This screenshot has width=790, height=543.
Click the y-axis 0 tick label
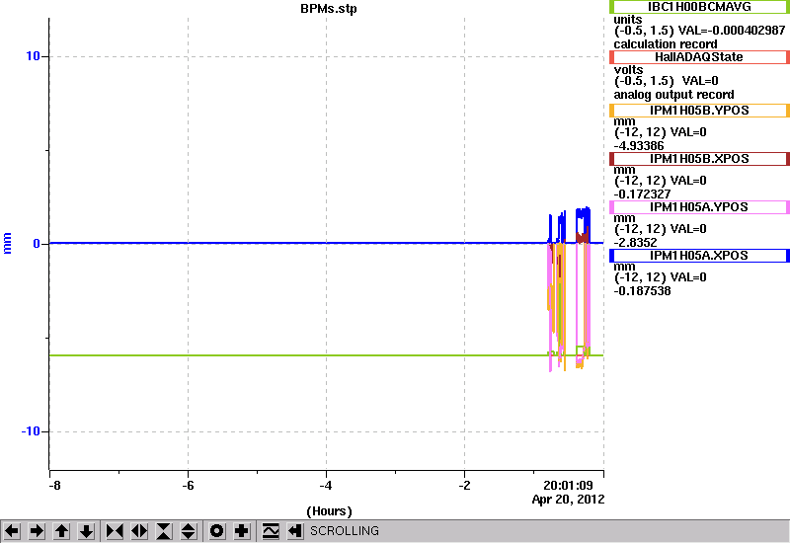[x=37, y=244]
